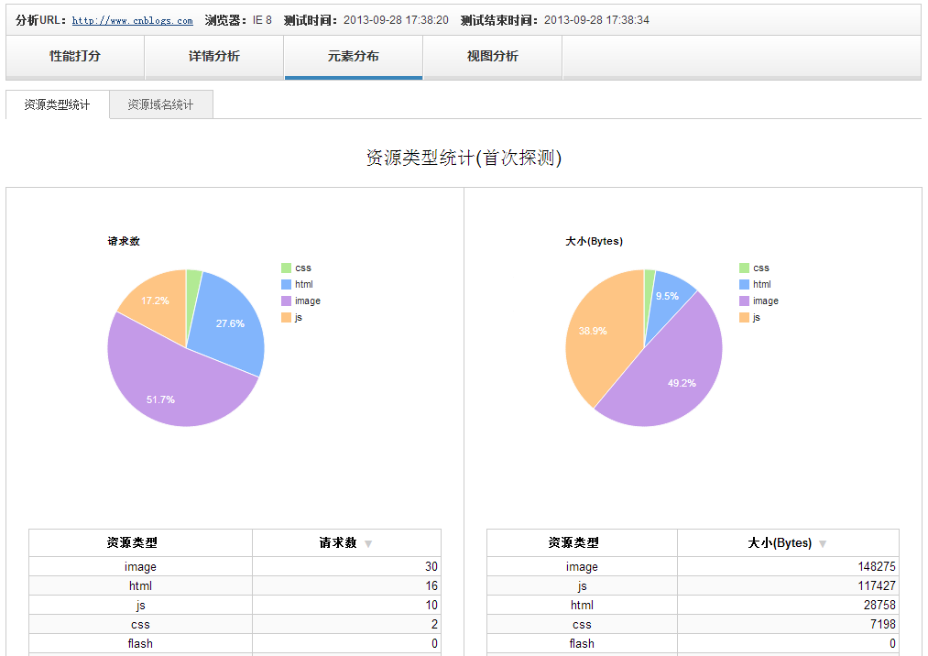Select the image request count 30
928x656 pixels.
431,566
